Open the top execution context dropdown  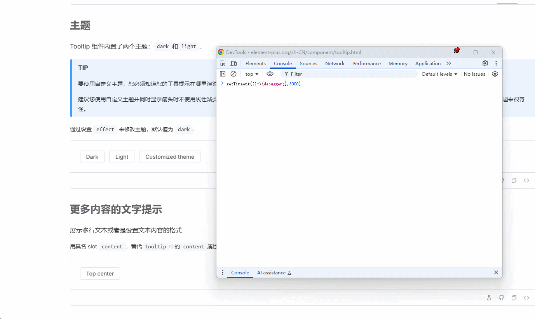pyautogui.click(x=251, y=74)
